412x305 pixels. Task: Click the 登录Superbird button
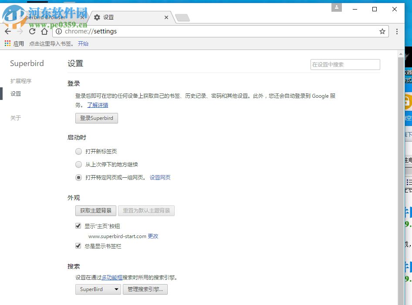[x=97, y=118]
